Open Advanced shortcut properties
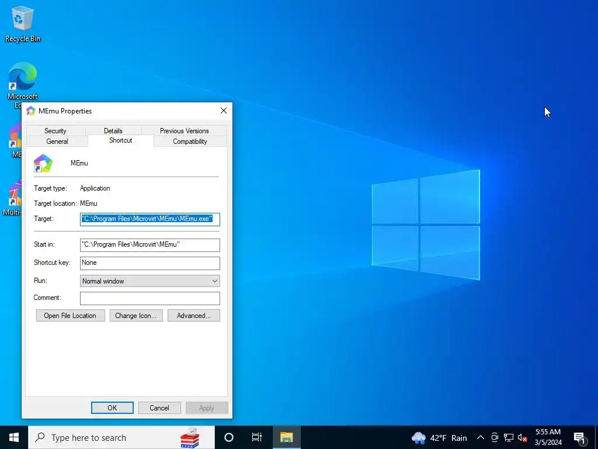The width and height of the screenshot is (598, 449). point(194,316)
